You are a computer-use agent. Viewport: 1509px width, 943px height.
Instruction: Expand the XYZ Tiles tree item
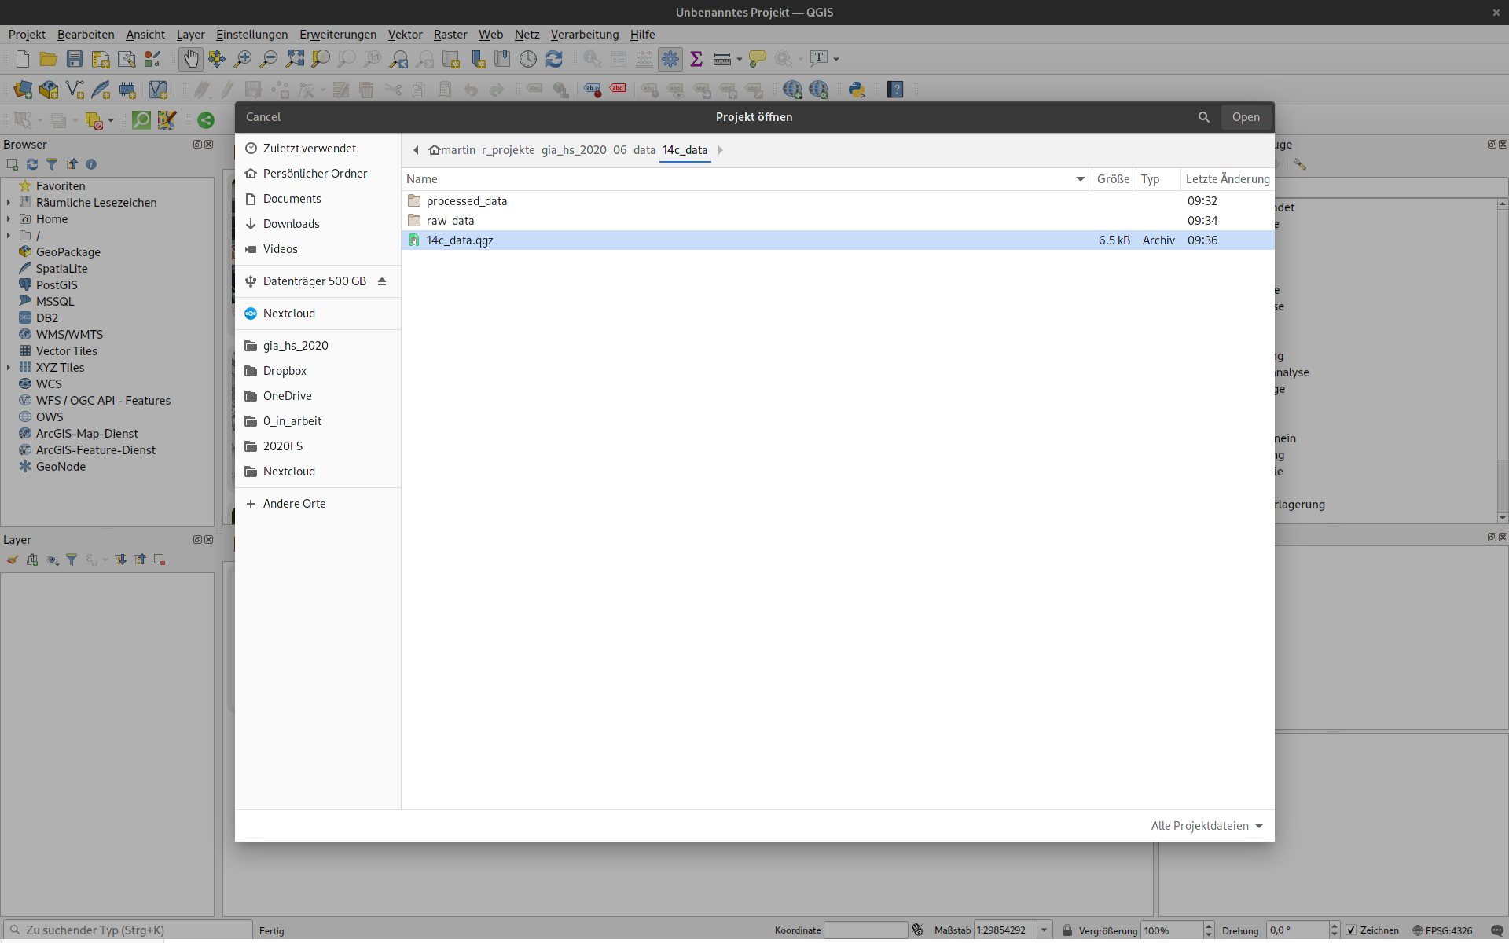click(9, 368)
